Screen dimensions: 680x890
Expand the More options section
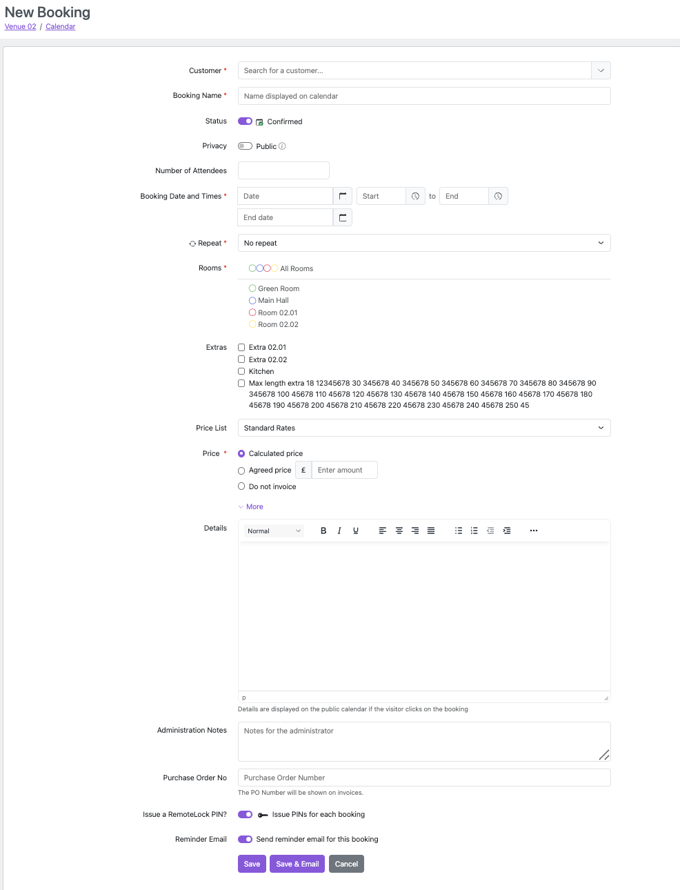254,506
